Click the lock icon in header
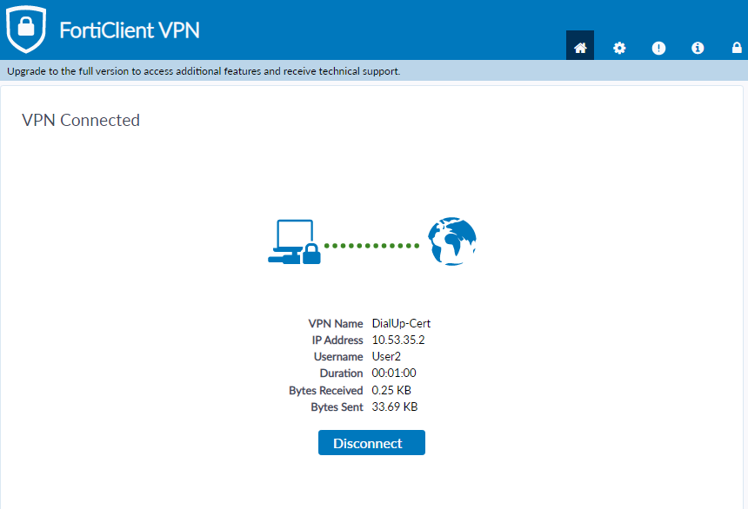The height and width of the screenshot is (509, 748). pos(737,48)
